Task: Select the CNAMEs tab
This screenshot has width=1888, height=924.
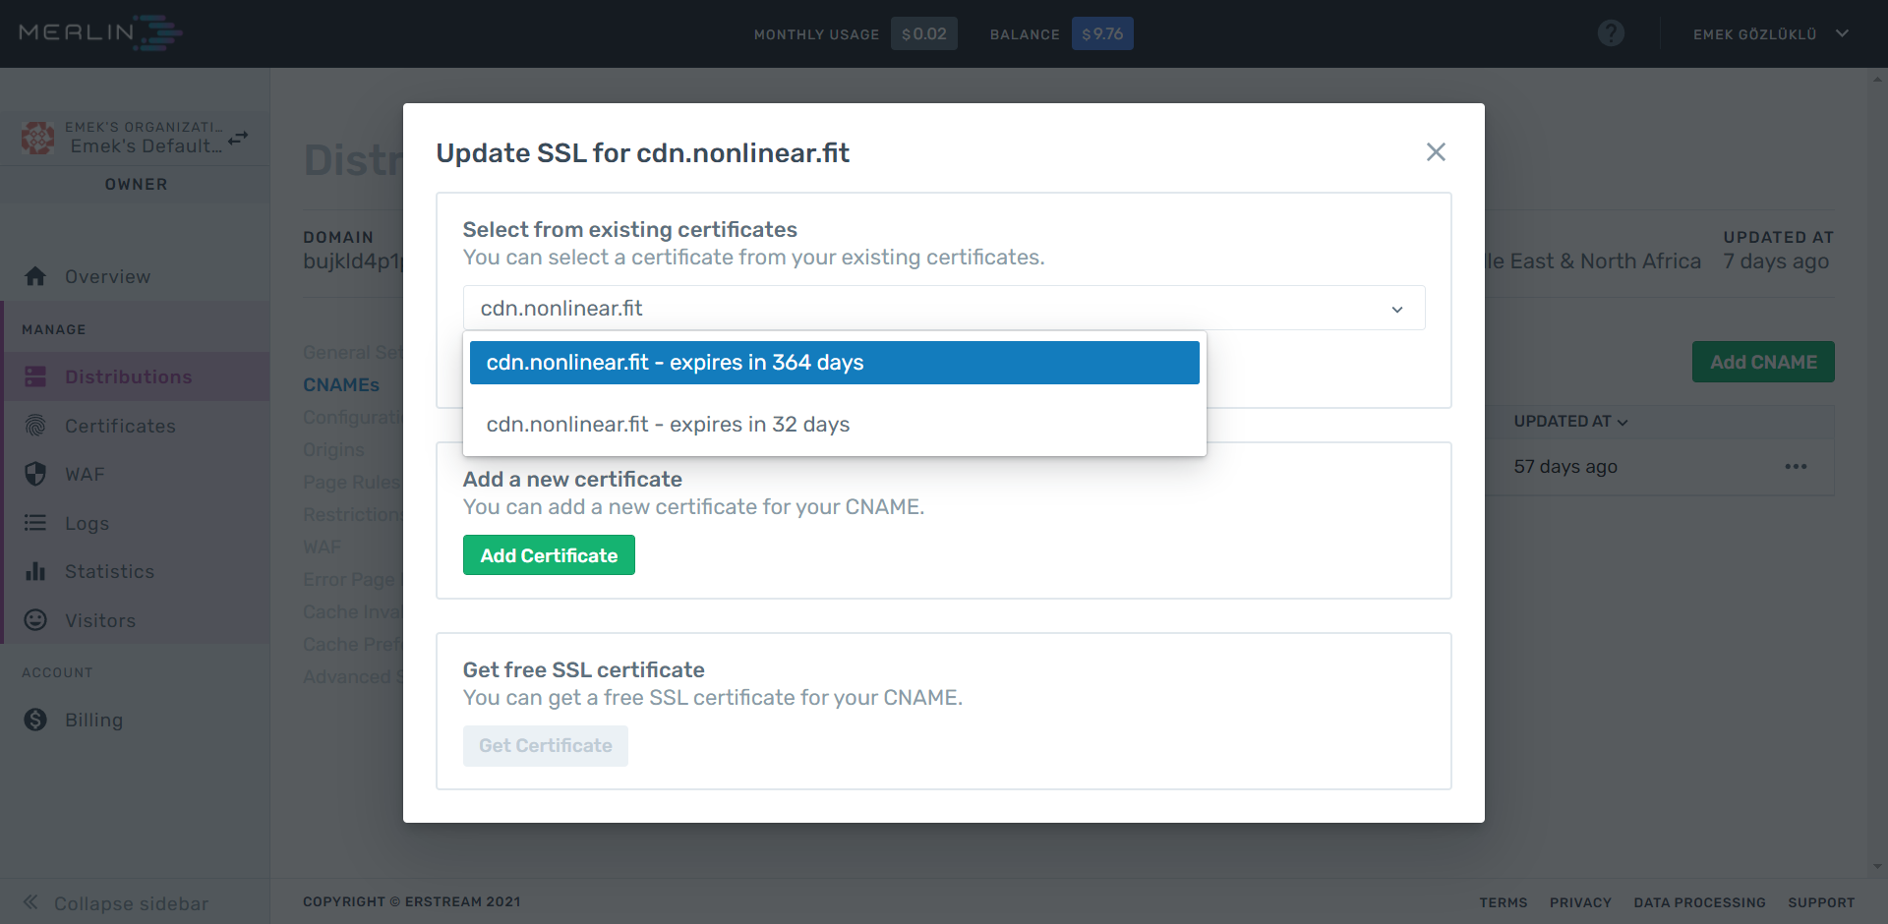Action: click(341, 385)
